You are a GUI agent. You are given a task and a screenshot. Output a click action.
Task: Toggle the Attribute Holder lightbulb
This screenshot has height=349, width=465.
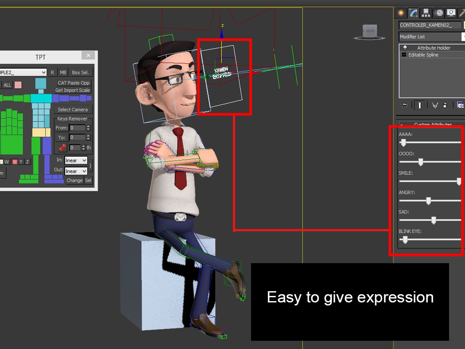pyautogui.click(x=405, y=48)
